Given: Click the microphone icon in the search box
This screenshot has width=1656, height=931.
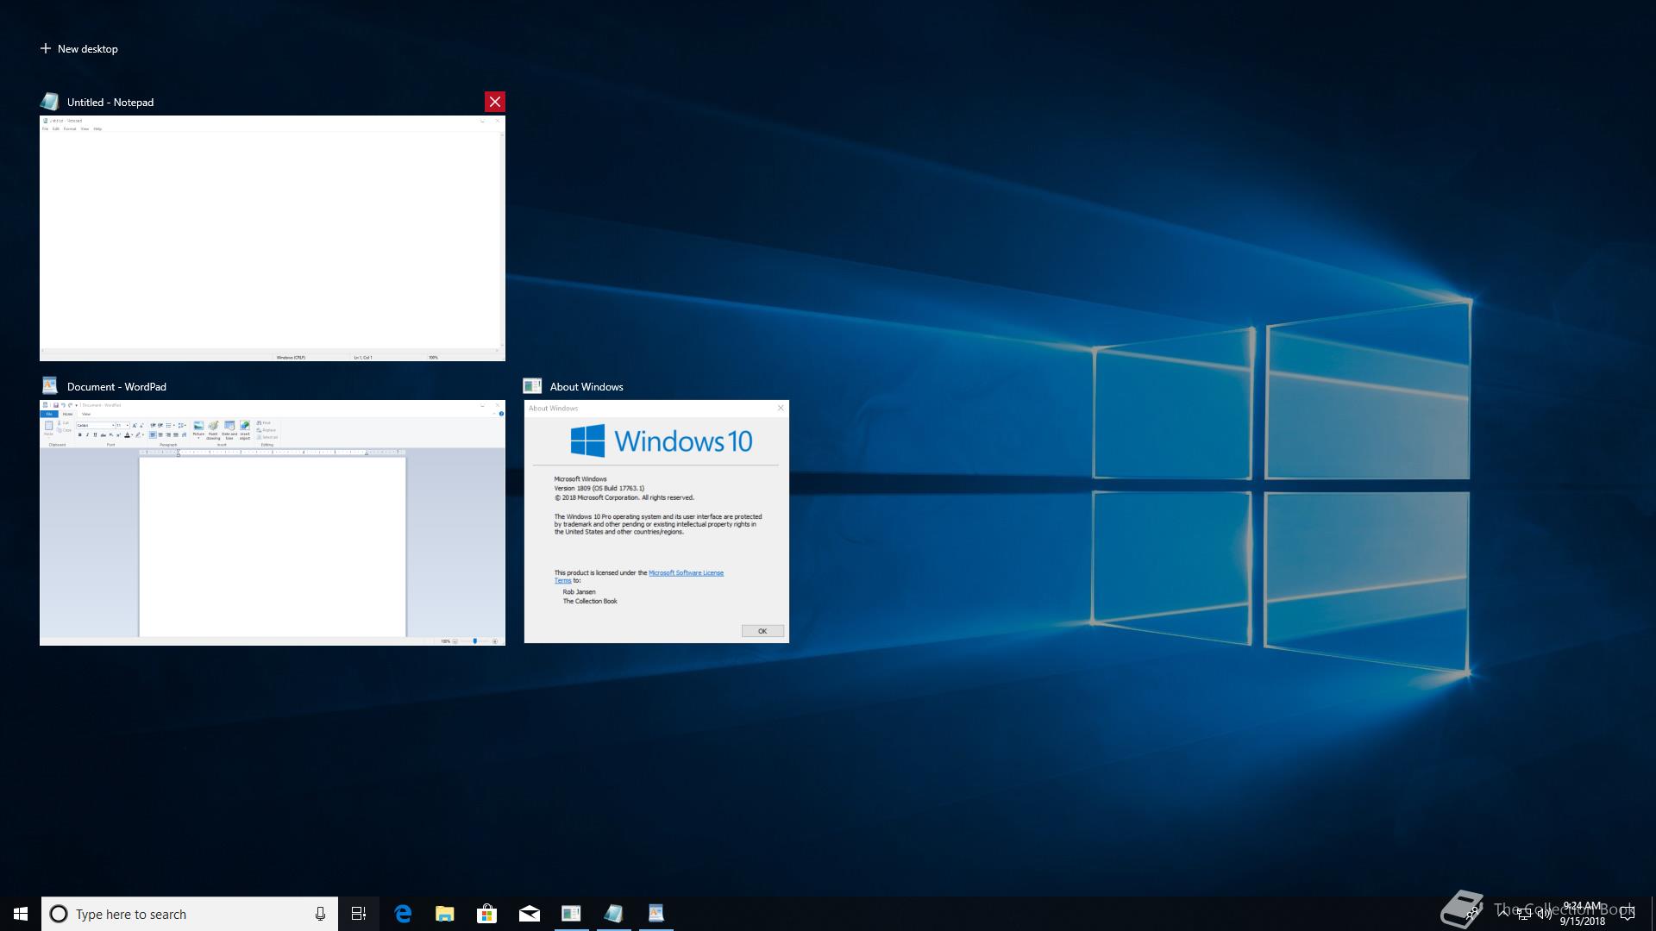Looking at the screenshot, I should (320, 914).
